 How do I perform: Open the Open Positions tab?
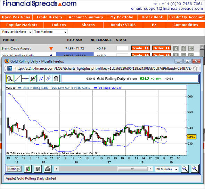point(16,17)
